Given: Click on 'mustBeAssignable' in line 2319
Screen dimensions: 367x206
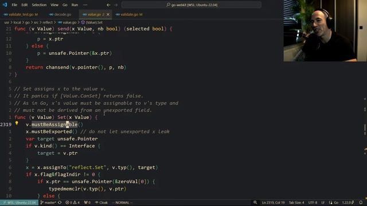Looking at the screenshot, I should coord(54,125).
